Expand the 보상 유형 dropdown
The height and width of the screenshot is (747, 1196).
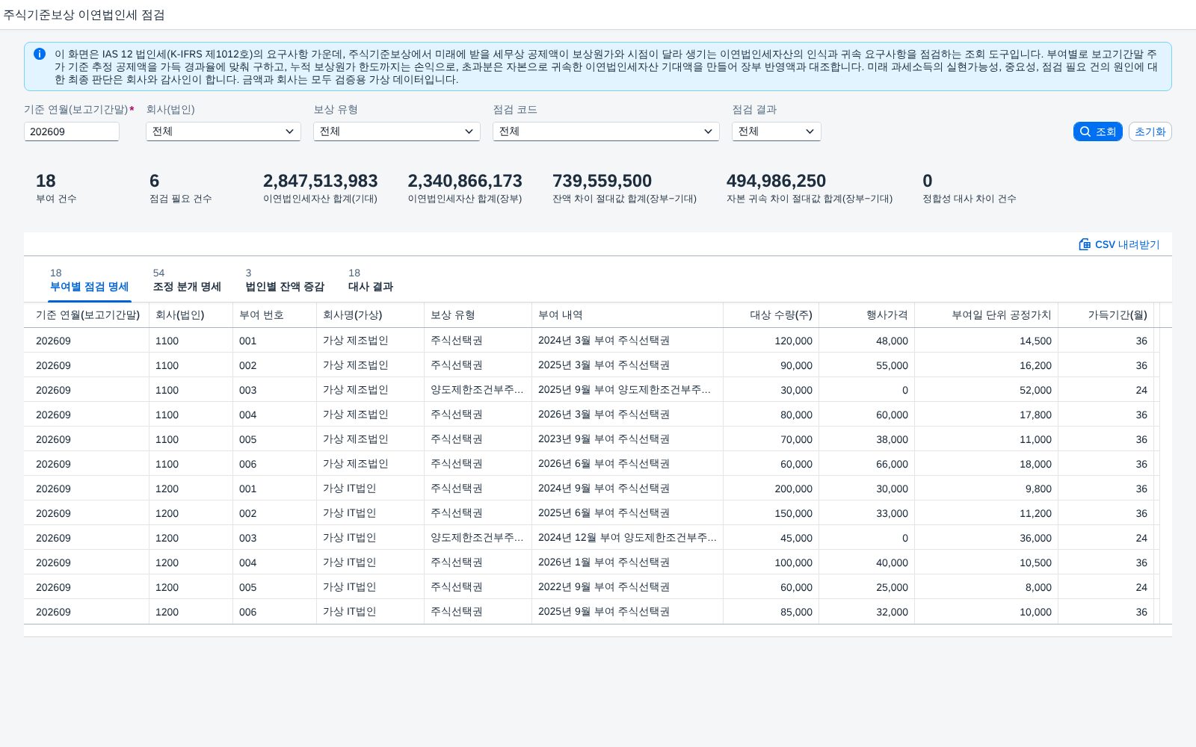coord(396,131)
